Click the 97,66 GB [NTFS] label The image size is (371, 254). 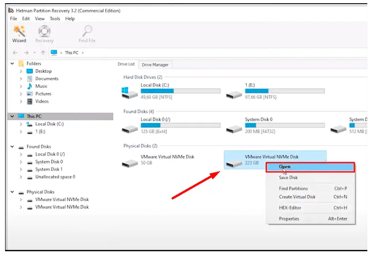pyautogui.click(x=261, y=97)
